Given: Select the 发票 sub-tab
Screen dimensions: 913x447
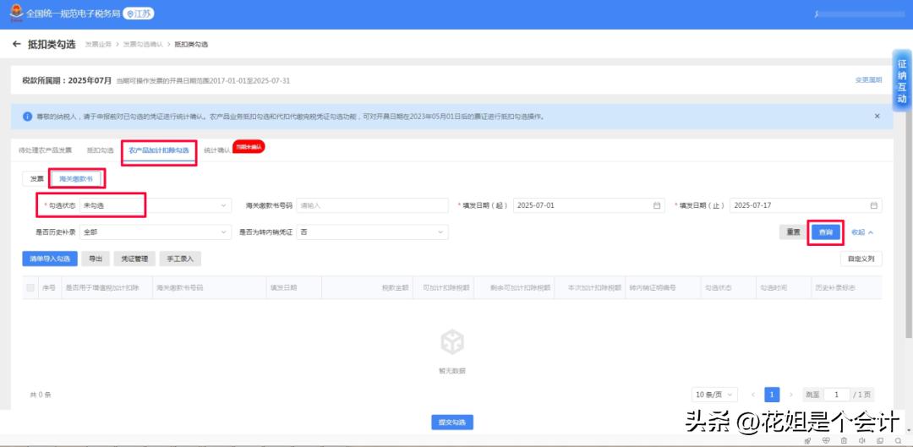Looking at the screenshot, I should (36, 178).
